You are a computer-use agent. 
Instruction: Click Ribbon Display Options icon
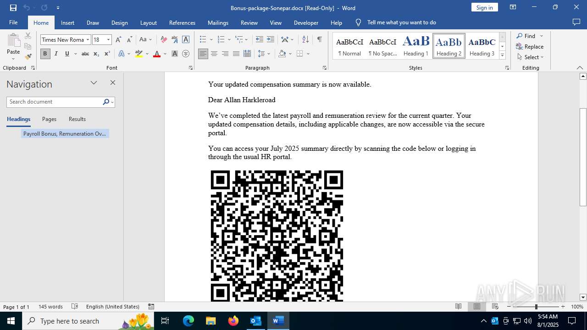[513, 7]
